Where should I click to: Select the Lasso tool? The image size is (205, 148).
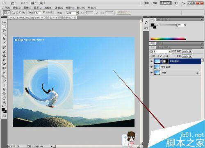4,30
